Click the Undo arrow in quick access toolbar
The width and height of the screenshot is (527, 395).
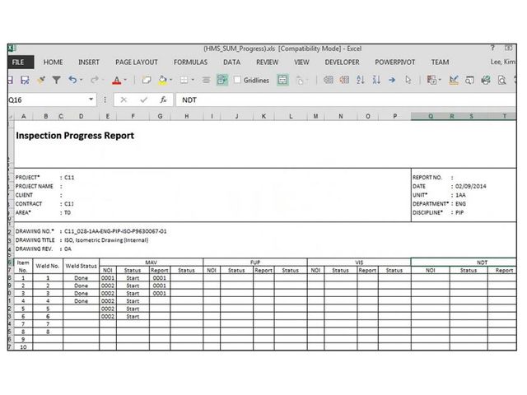click(72, 80)
